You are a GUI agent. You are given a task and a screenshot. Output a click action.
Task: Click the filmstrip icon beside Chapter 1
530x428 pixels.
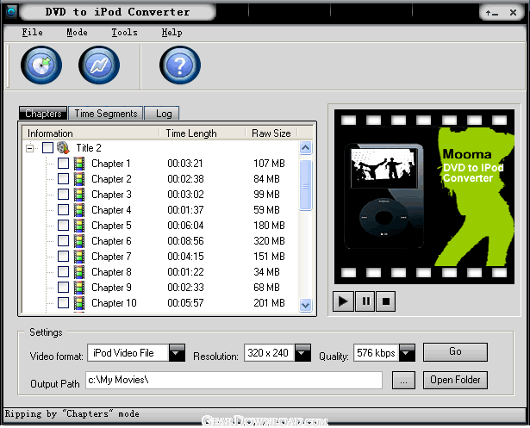tap(79, 164)
